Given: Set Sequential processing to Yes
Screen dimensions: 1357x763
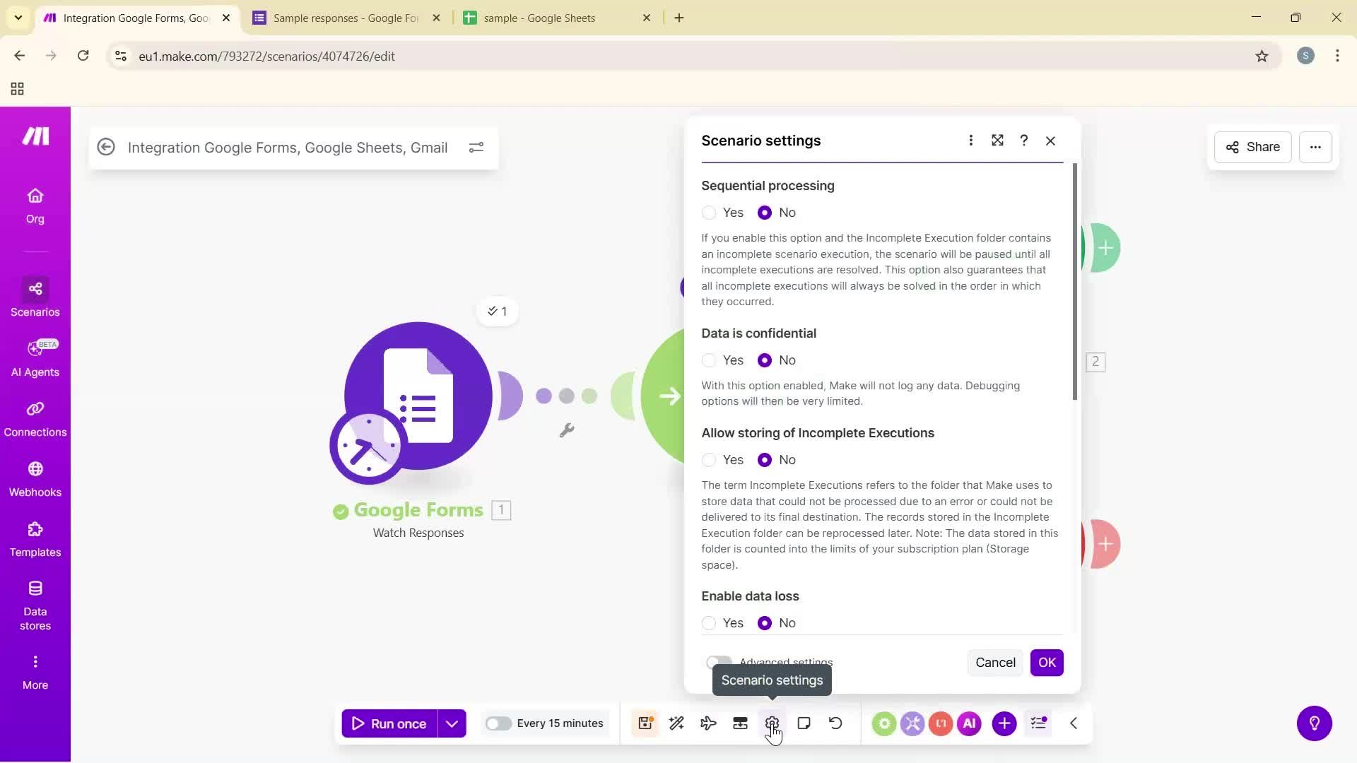Looking at the screenshot, I should coord(710,212).
